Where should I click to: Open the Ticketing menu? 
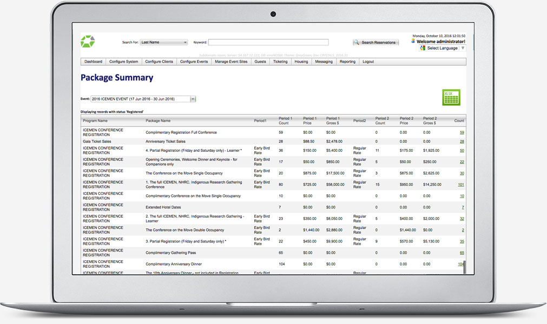(x=280, y=62)
